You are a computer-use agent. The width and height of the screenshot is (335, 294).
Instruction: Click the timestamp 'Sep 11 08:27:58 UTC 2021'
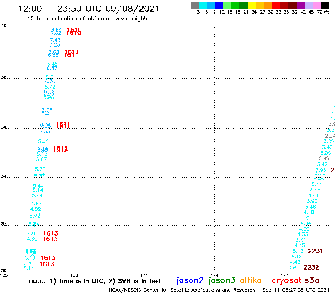tap(296, 290)
